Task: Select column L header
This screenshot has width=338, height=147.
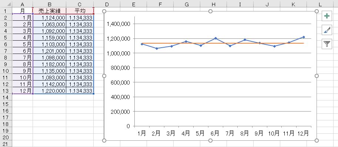Action: 320,4
